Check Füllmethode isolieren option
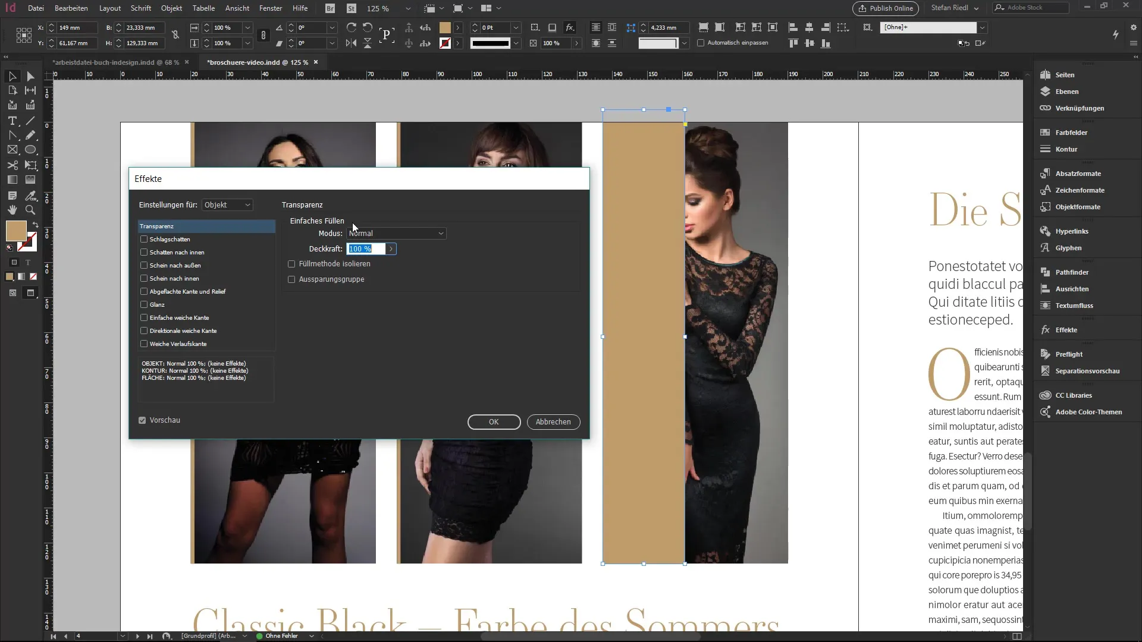 point(291,264)
